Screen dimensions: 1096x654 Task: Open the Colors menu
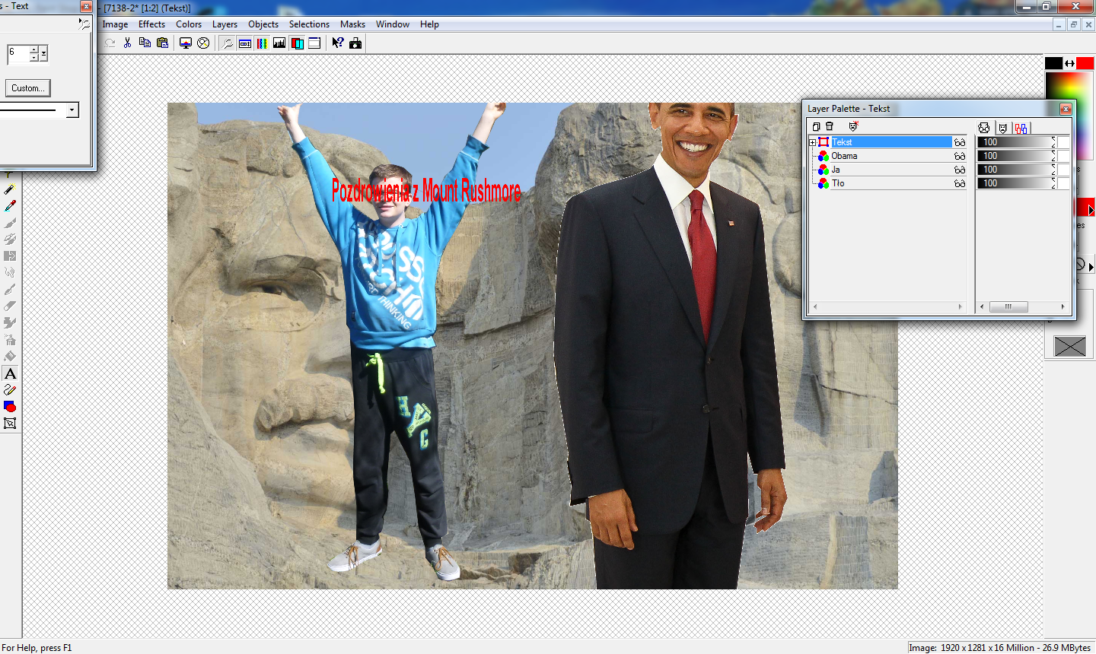click(189, 24)
